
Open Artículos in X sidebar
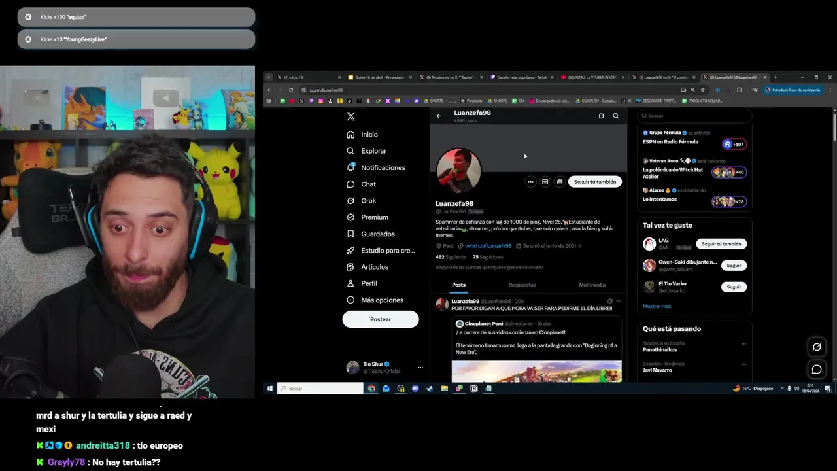click(367, 267)
